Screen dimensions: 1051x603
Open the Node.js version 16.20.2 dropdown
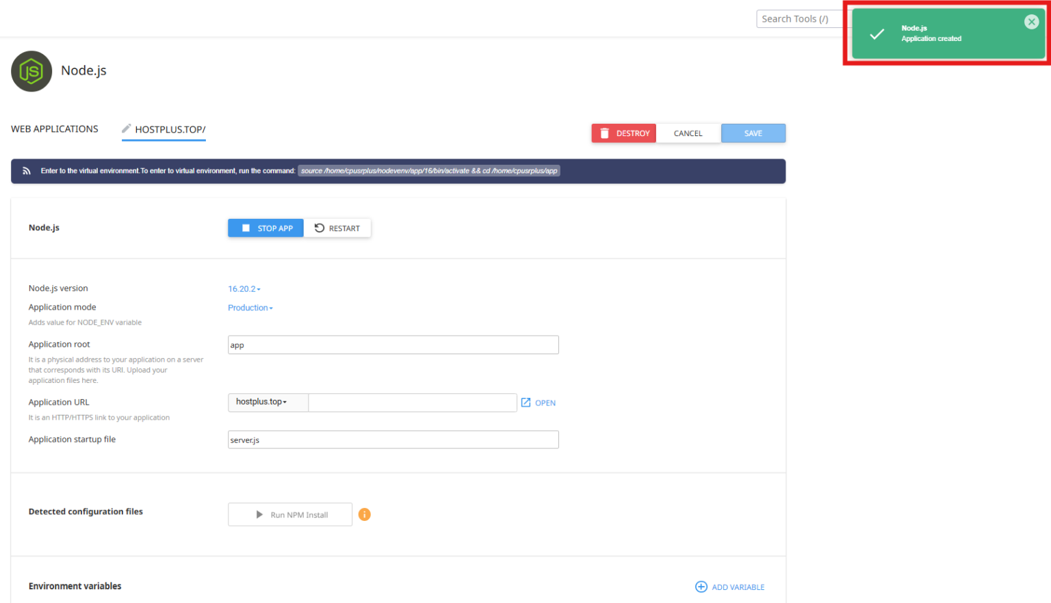click(x=244, y=289)
